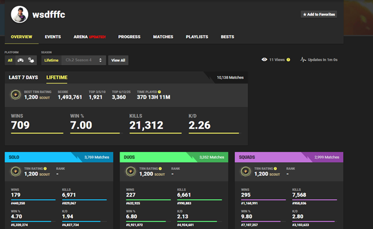
Task: Click the lifetime Wins value 709
Action: coord(20,125)
